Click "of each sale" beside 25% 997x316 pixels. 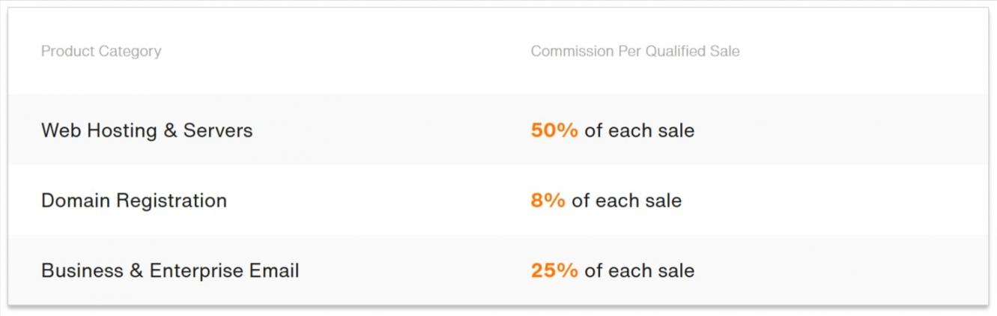click(x=640, y=270)
